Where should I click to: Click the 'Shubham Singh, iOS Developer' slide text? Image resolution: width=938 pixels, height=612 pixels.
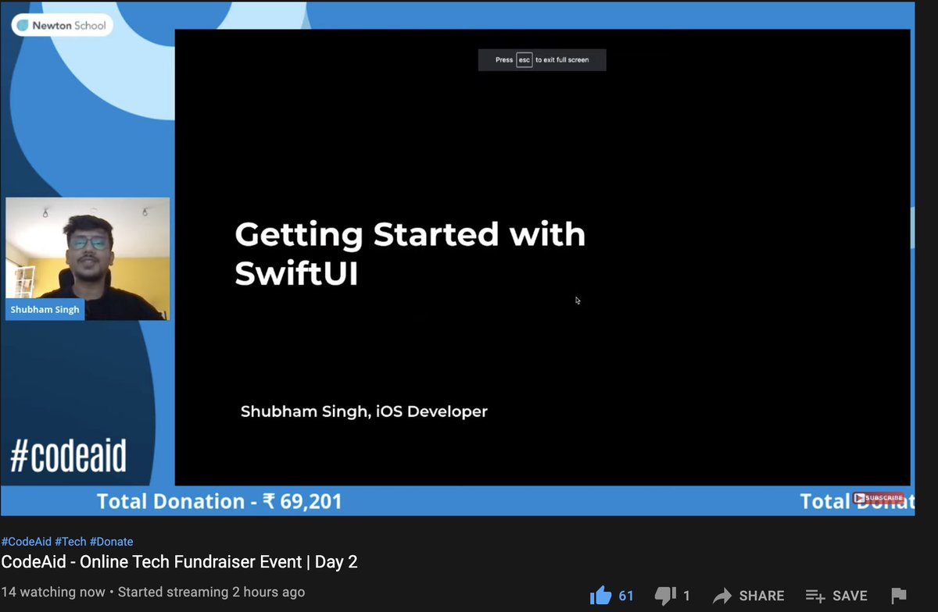coord(363,411)
